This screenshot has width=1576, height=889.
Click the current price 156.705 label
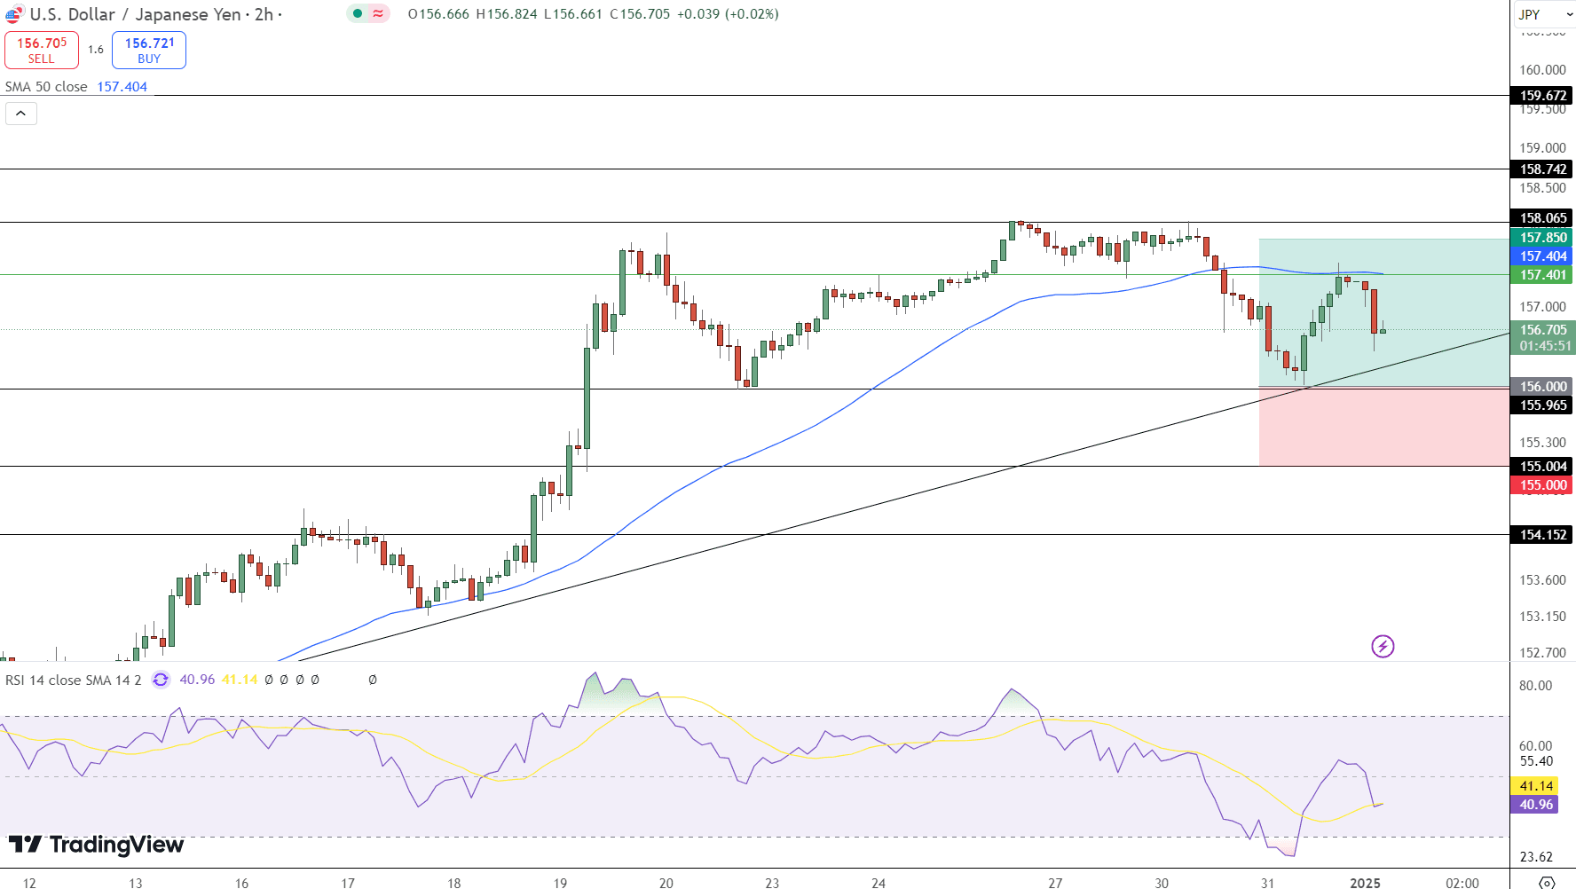1542,330
